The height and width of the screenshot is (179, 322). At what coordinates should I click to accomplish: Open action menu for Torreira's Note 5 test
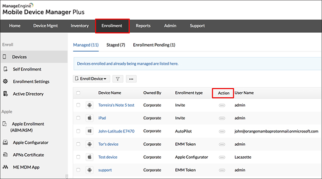click(x=222, y=105)
